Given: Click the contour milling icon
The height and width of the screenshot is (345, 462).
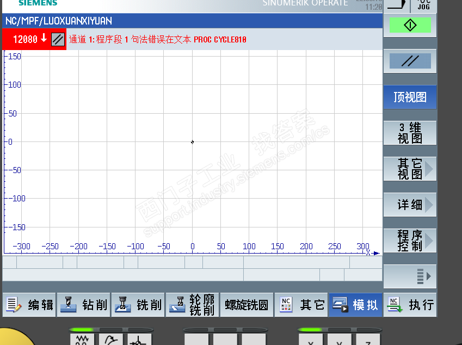Looking at the screenshot, I should (177, 305).
